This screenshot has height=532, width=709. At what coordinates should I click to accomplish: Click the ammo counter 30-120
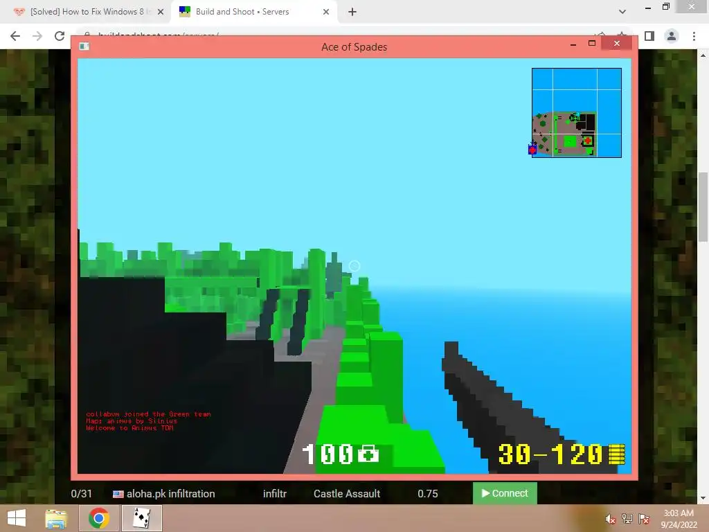(x=550, y=454)
